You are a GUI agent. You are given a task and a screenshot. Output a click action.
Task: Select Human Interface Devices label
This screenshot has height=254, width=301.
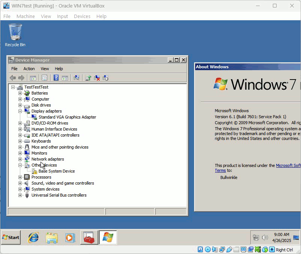coord(54,129)
